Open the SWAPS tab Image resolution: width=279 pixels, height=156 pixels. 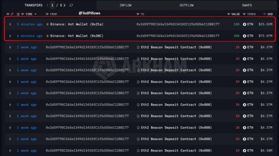coord(247,5)
